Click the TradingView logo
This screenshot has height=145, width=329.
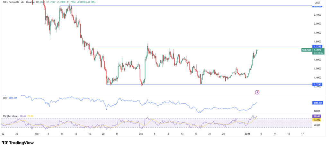(x=18, y=142)
